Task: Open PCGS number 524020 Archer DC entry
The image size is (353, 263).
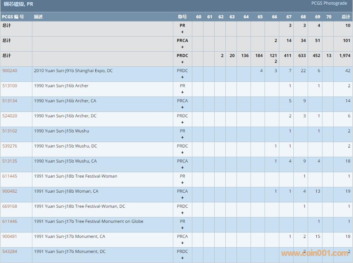Action: [x=10, y=116]
